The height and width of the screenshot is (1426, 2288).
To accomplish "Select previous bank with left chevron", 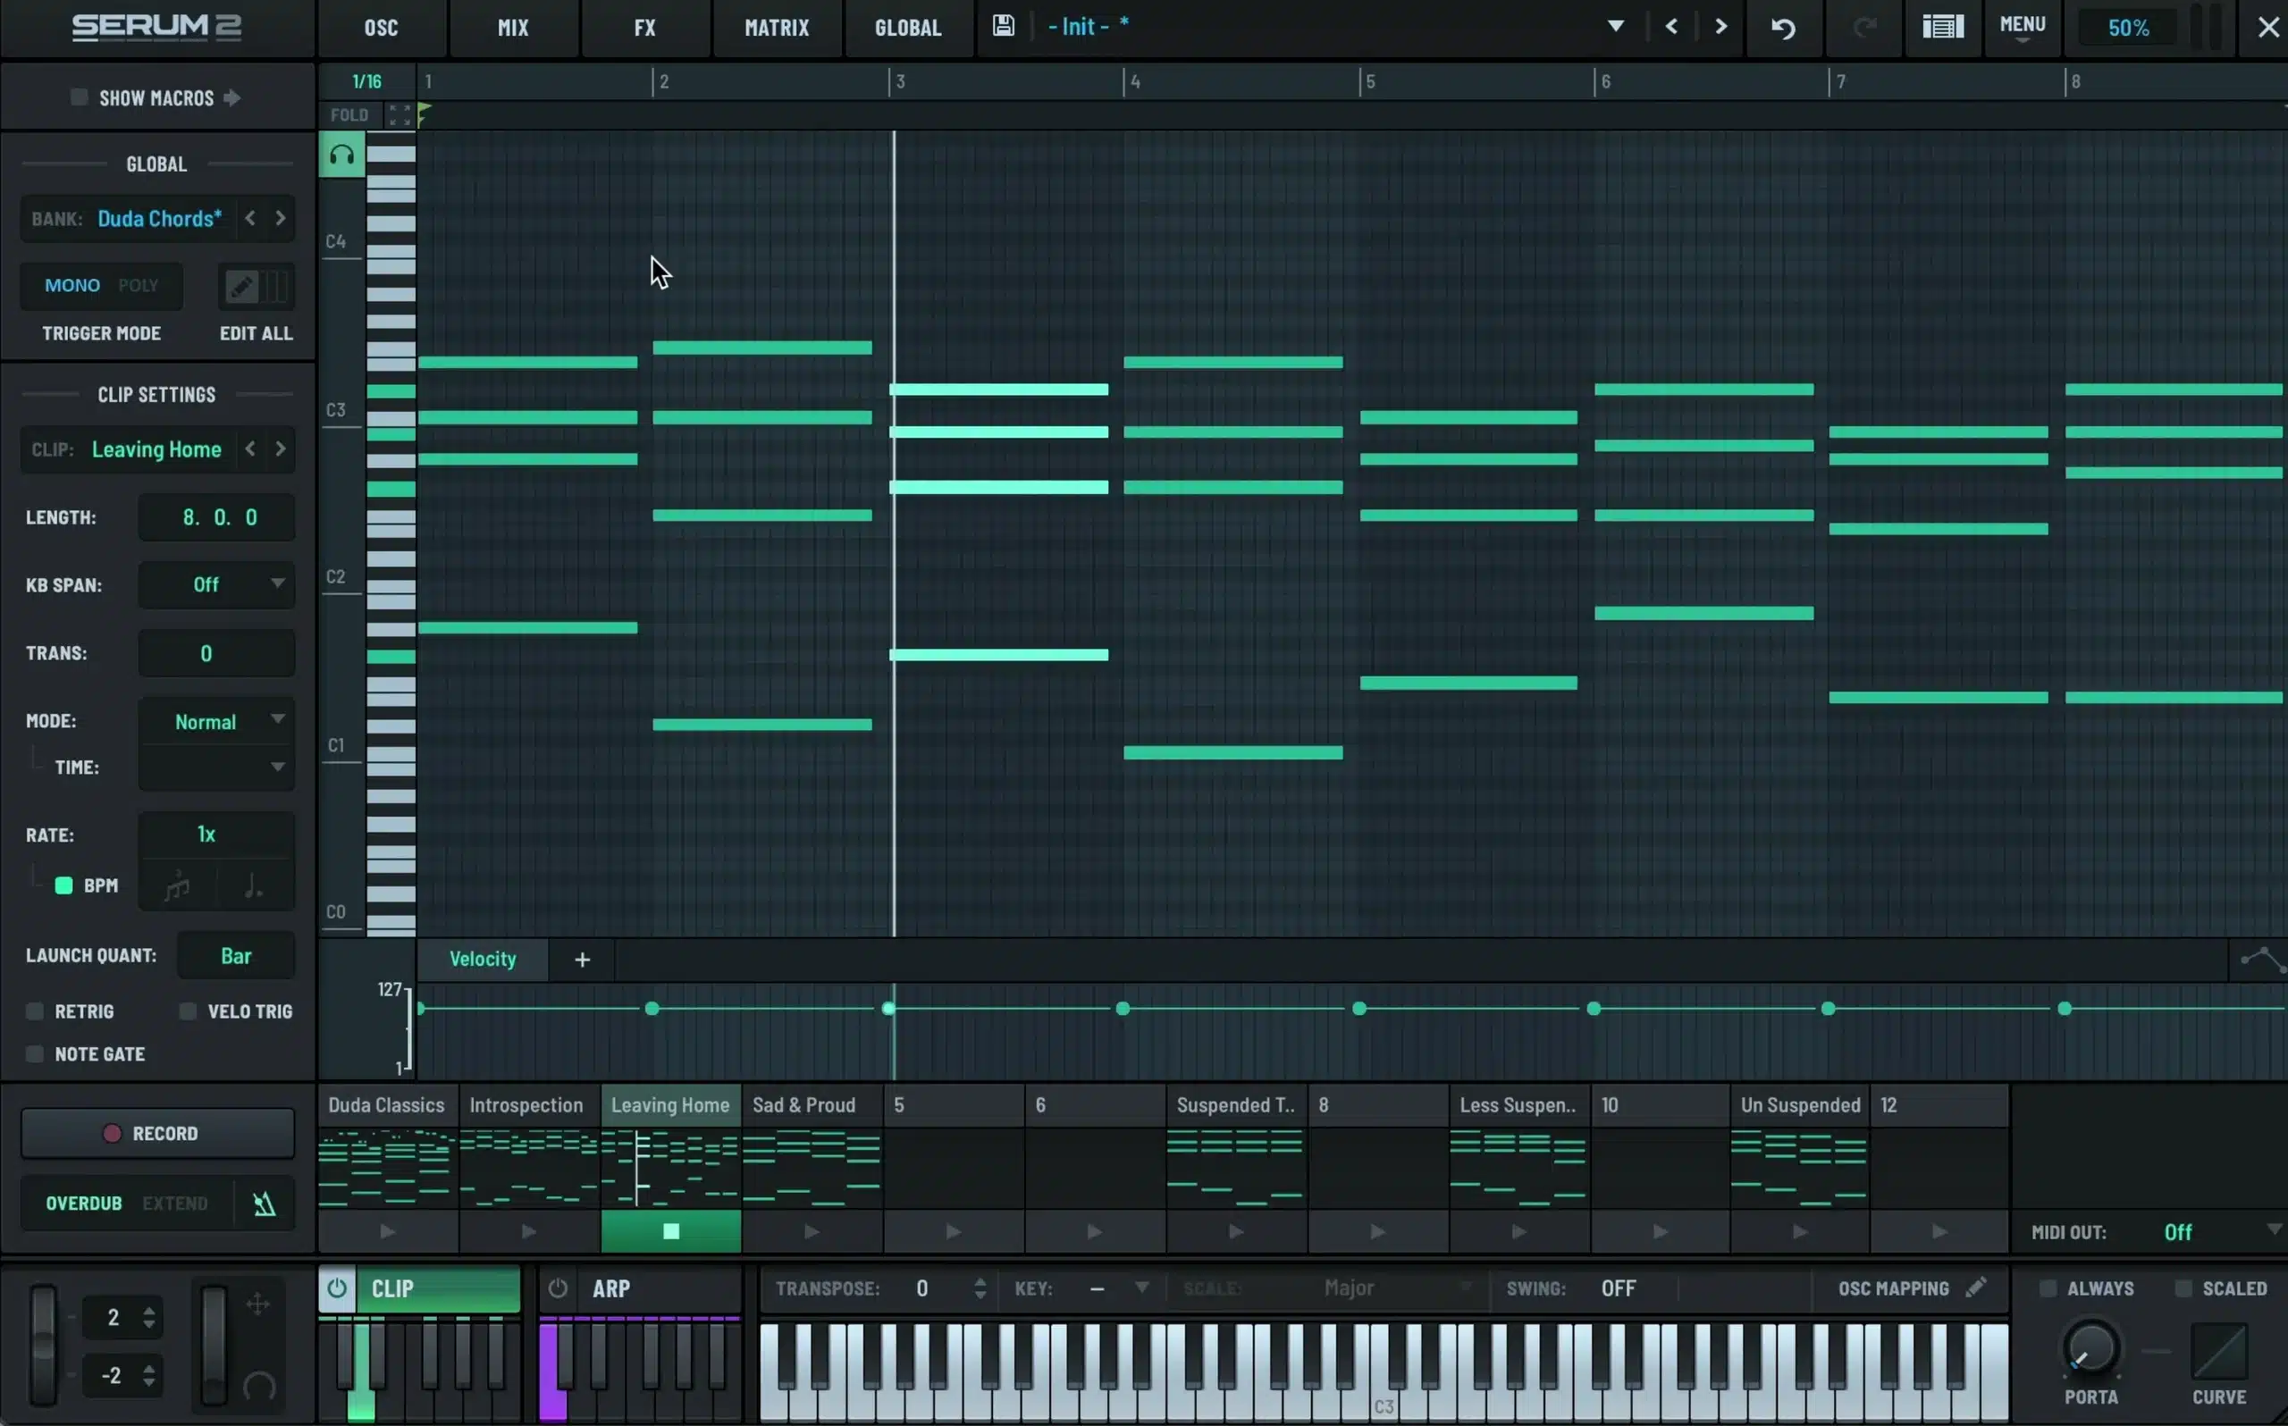I will (x=250, y=218).
